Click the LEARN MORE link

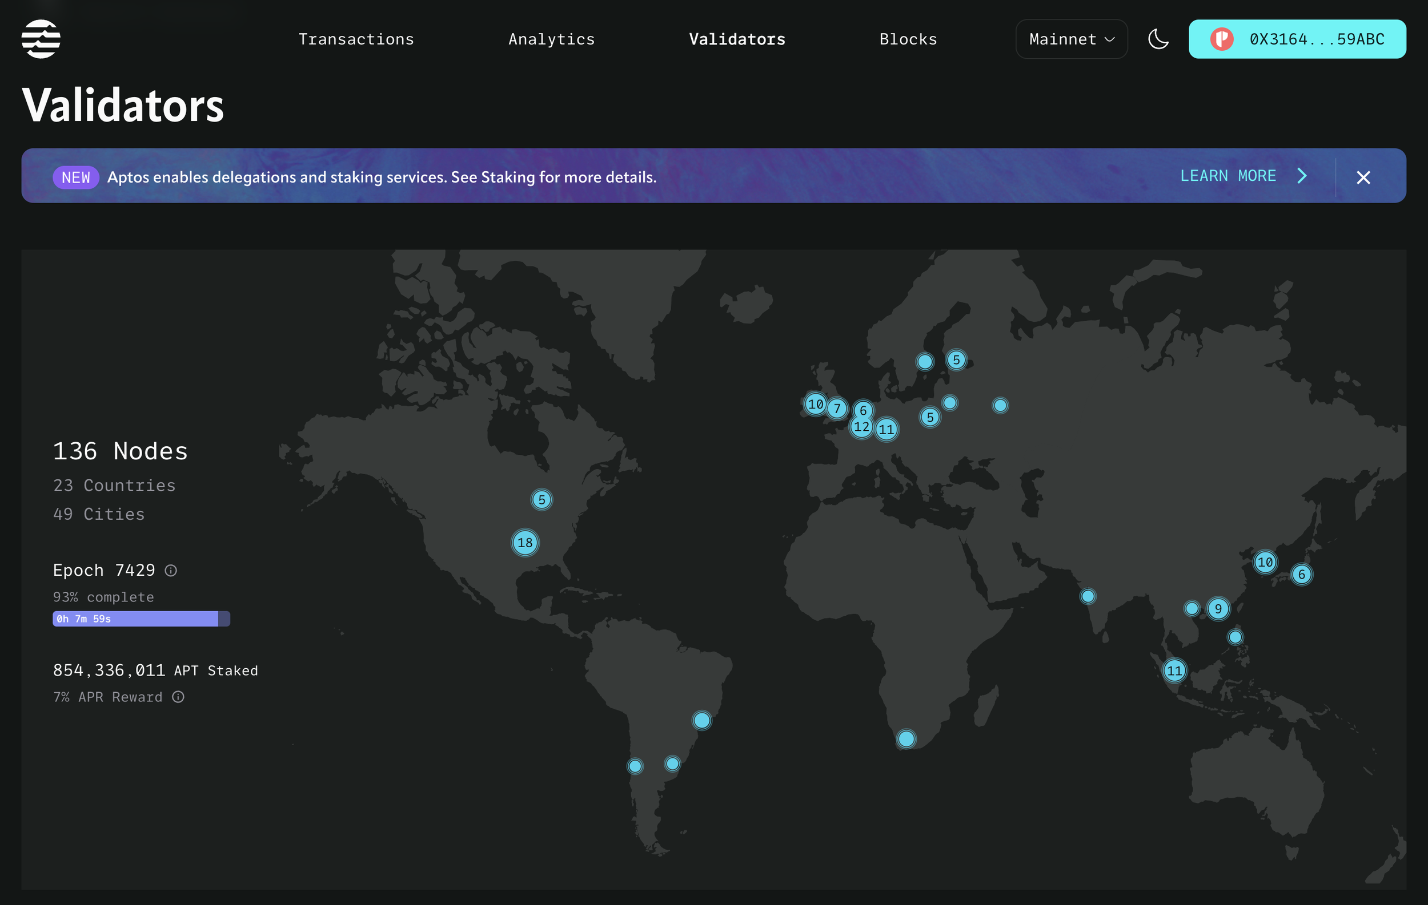point(1243,176)
